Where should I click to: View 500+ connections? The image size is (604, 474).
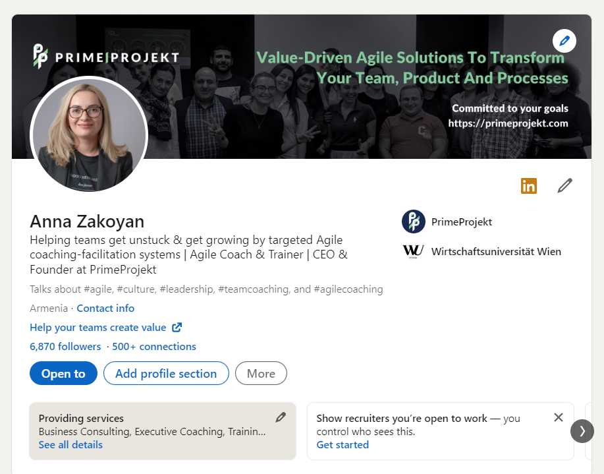pyautogui.click(x=154, y=346)
